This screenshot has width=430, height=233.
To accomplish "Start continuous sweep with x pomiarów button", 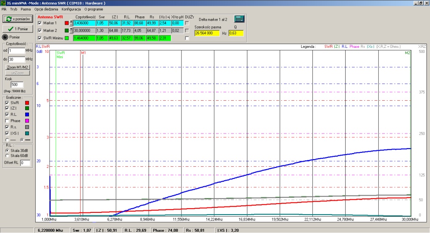I will [x=18, y=19].
